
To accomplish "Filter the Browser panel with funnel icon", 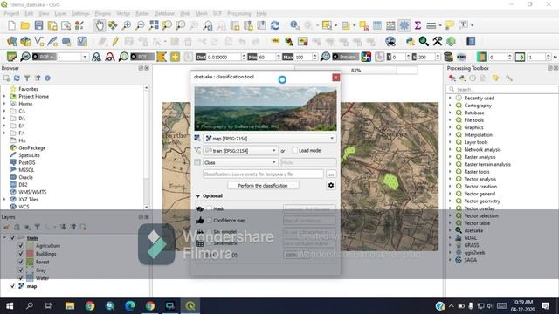I will 27,78.
